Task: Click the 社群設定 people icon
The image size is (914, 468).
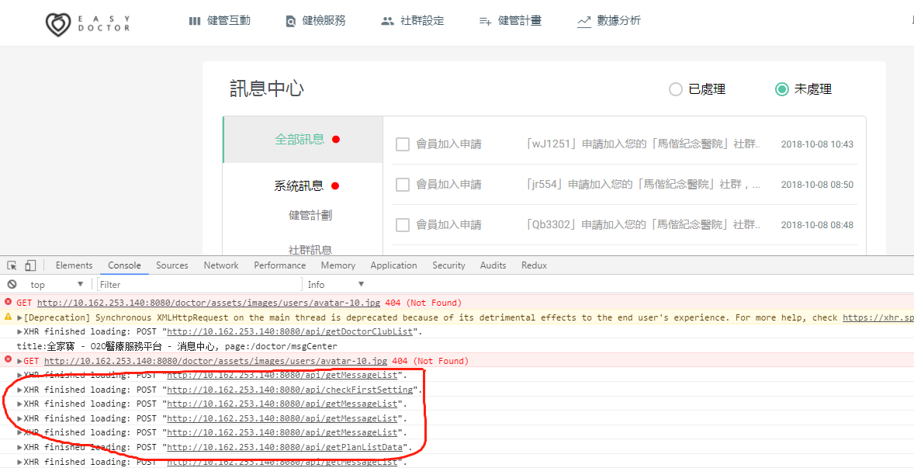Action: pos(387,20)
